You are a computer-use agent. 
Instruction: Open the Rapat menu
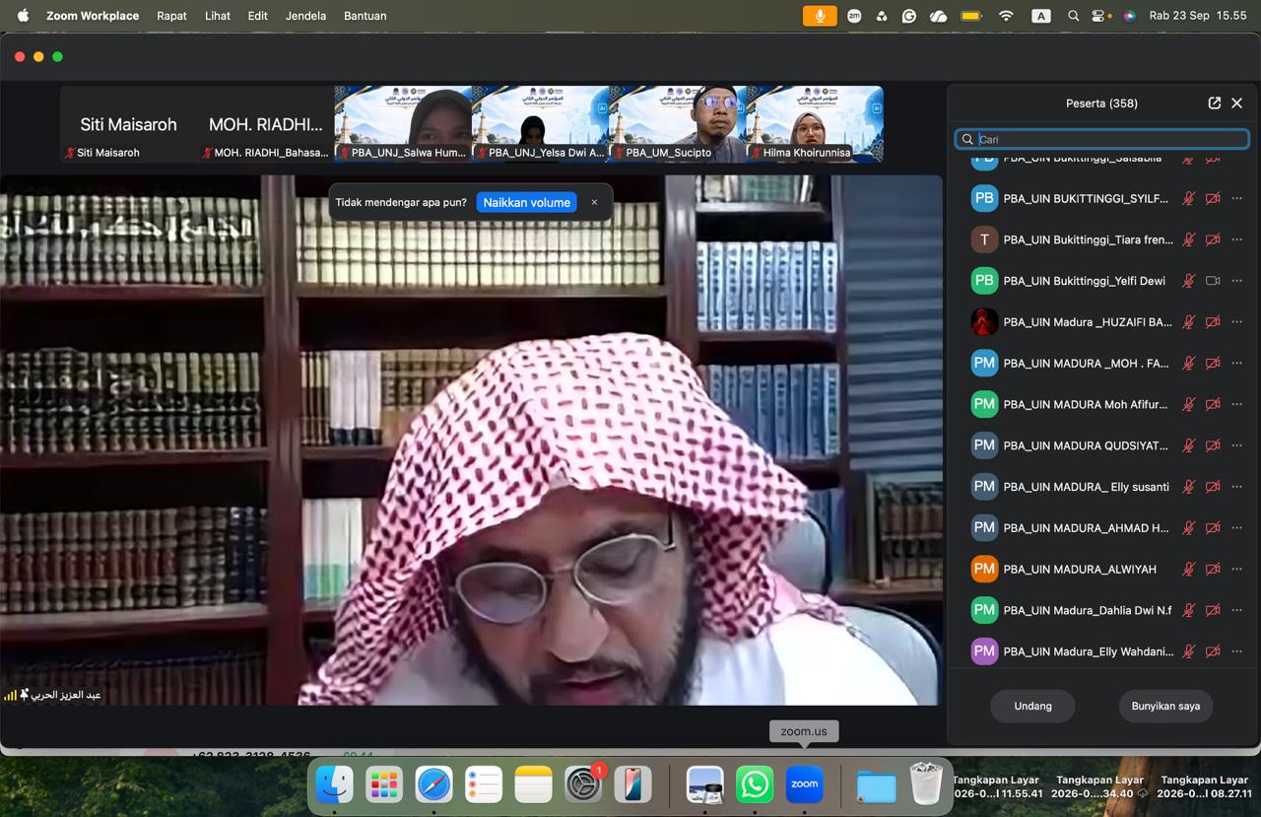coord(171,16)
